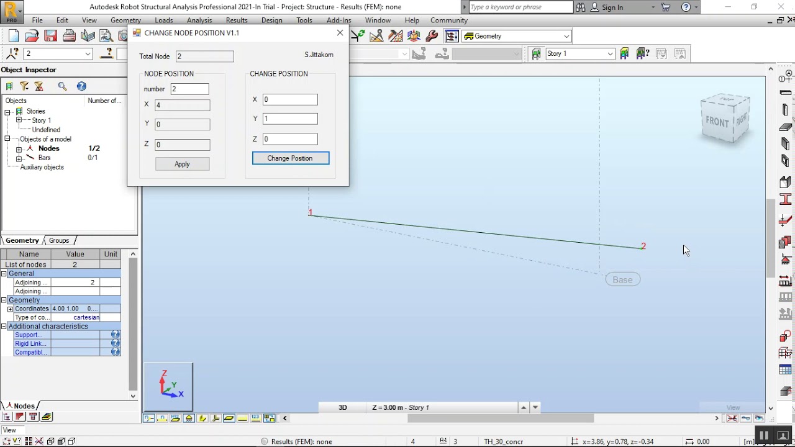795x447 pixels.
Task: Click the properties panel vertical scrollbar
Action: click(133, 323)
